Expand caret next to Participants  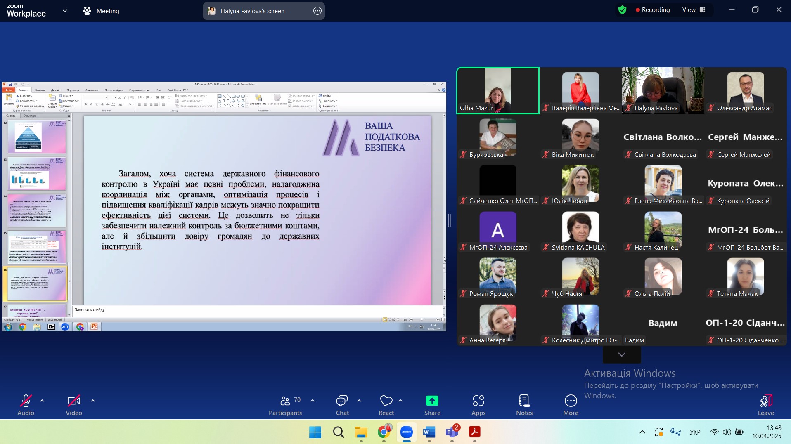(313, 401)
